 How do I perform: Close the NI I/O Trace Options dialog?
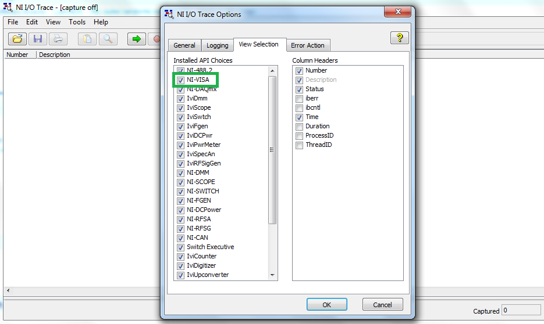tap(398, 12)
